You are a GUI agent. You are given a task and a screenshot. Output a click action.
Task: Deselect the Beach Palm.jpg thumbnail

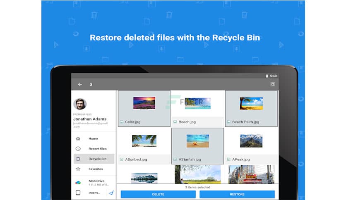pyautogui.click(x=251, y=103)
